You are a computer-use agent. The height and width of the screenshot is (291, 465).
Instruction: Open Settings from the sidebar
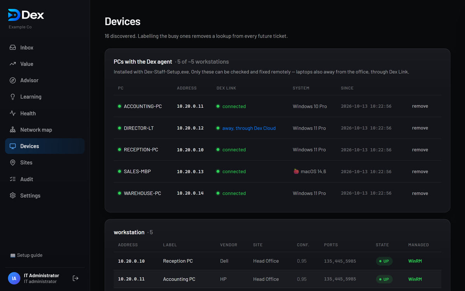tap(45, 196)
